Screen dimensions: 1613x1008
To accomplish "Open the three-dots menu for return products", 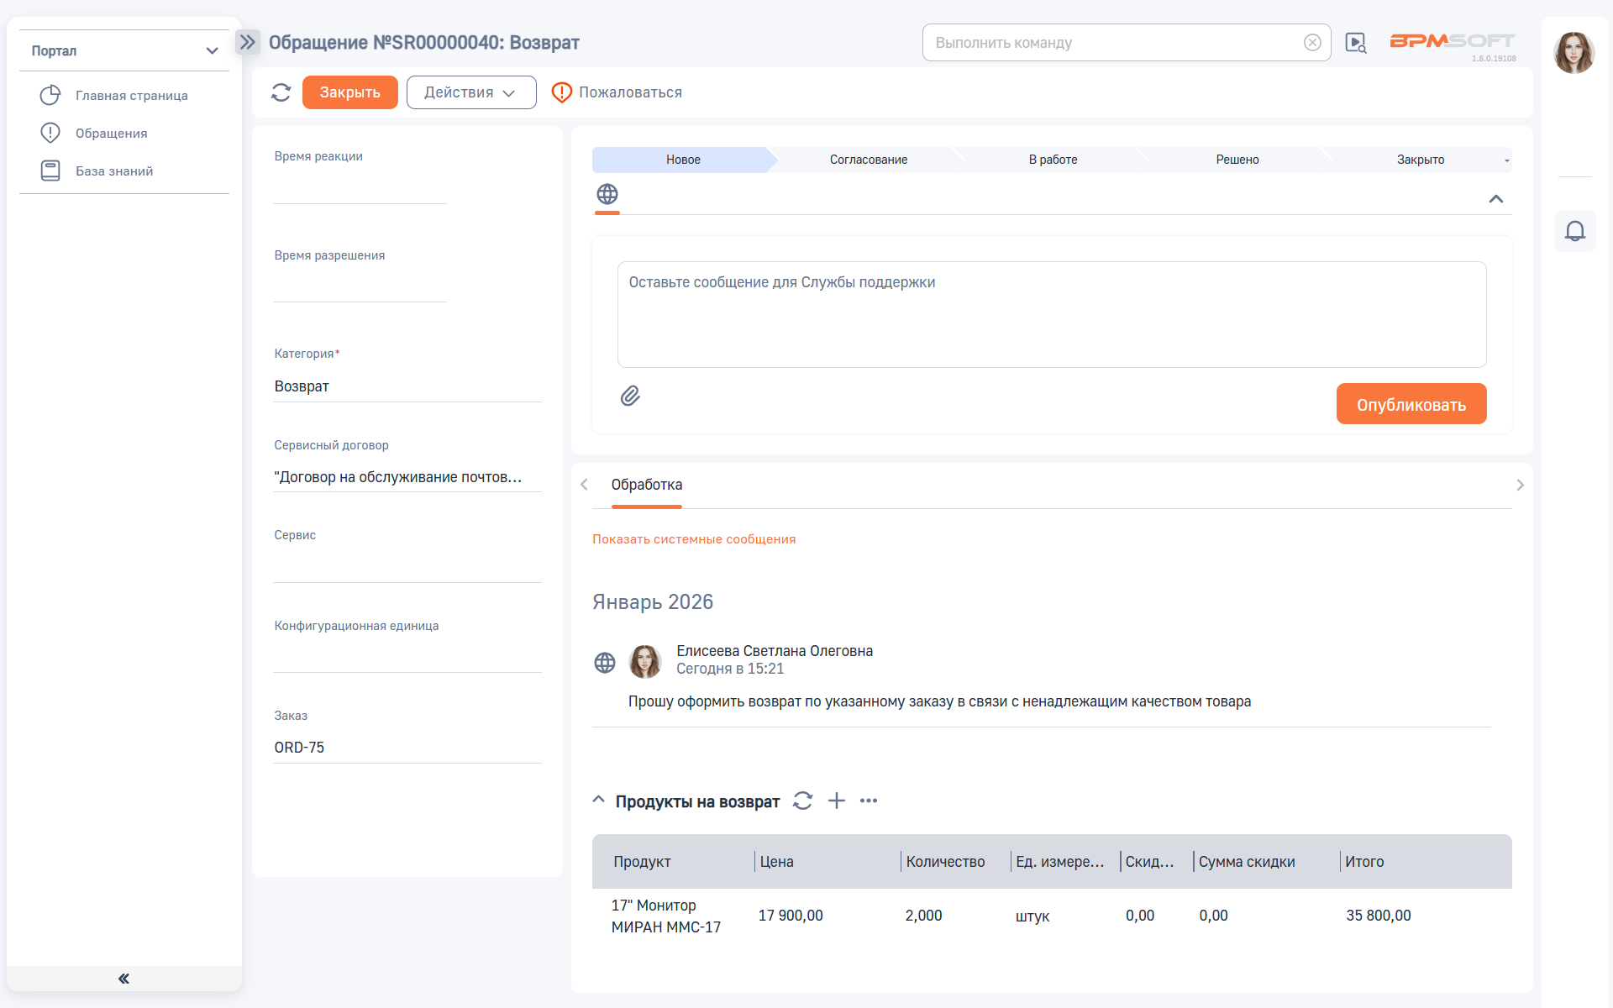I will [869, 801].
